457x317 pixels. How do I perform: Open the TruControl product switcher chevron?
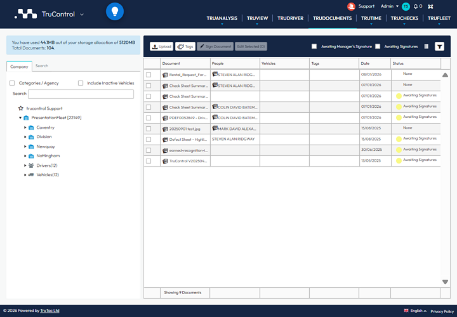82,14
